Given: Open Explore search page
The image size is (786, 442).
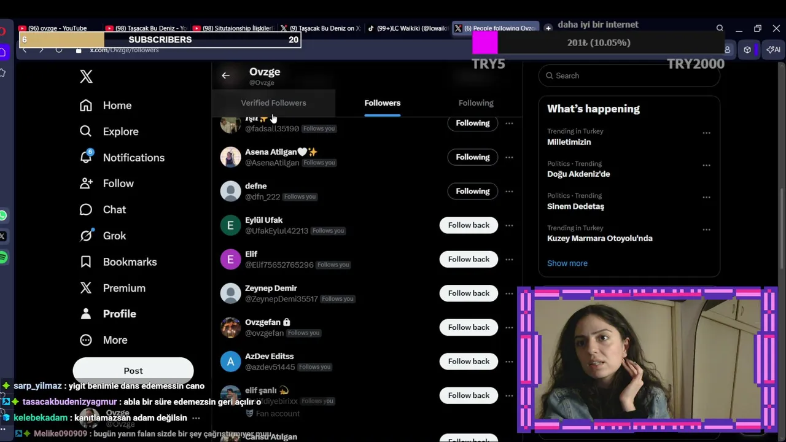Looking at the screenshot, I should [109, 131].
